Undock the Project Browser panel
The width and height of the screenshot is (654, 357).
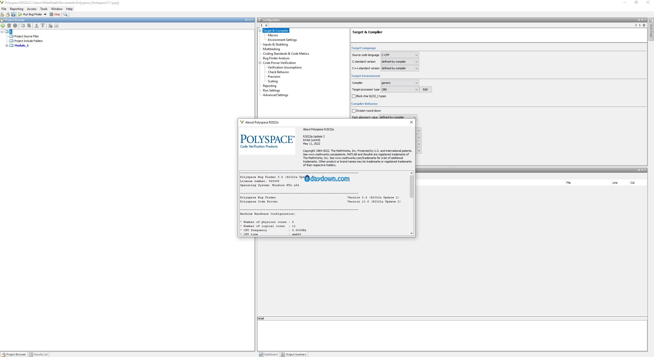[246, 20]
